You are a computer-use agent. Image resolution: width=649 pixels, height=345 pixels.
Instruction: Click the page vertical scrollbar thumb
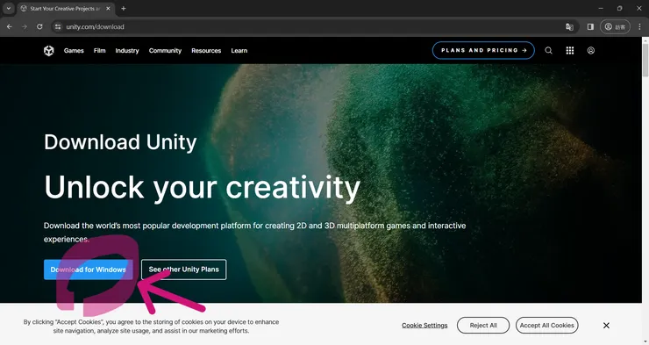click(x=645, y=59)
